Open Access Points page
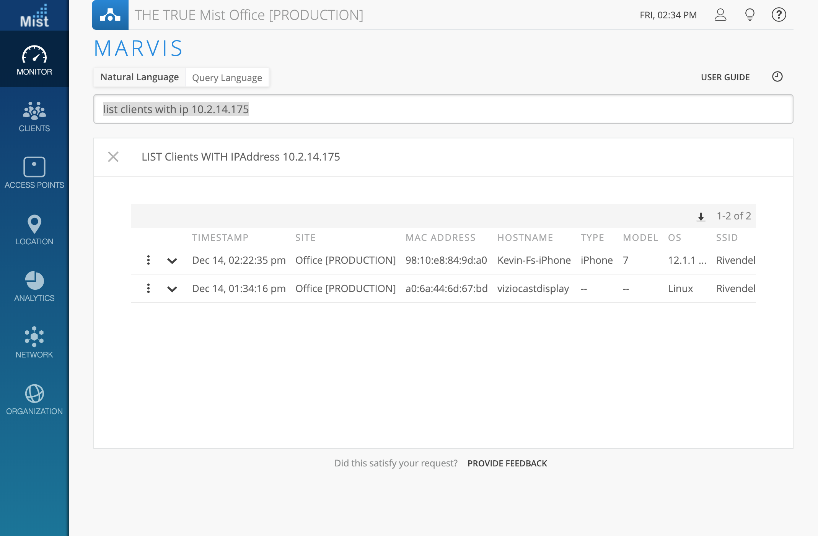This screenshot has width=818, height=536. tap(34, 173)
